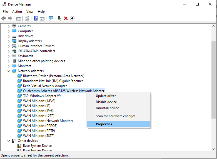The width and height of the screenshot is (217, 159).
Task: Click the warning icon beside Base System Device
Action: [19, 146]
